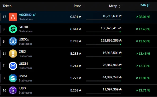Click the Derivatives label under STRIKE

26,31
